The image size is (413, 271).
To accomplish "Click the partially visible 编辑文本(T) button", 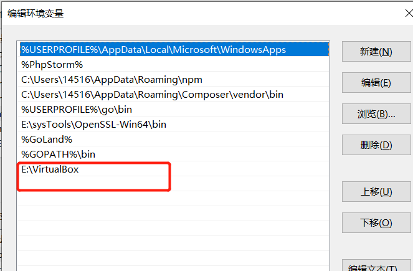I will pyautogui.click(x=376, y=265).
